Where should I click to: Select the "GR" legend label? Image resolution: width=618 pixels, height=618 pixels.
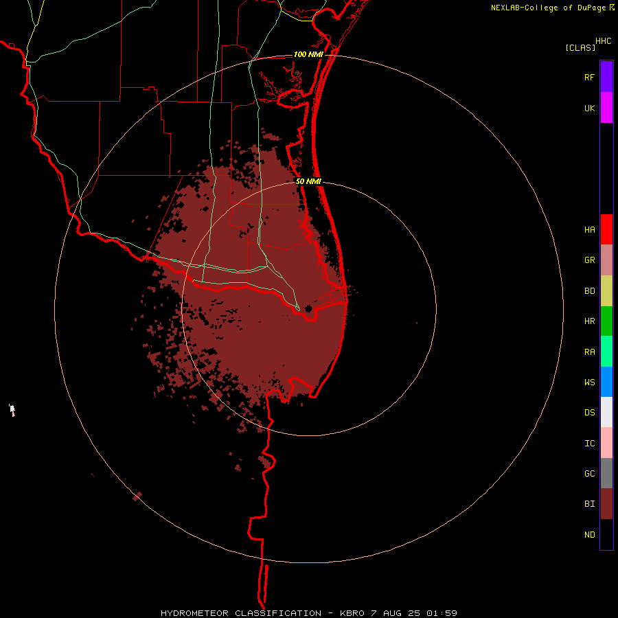tap(589, 260)
